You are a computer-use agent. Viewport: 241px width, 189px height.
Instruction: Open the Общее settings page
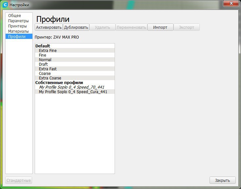point(19,15)
